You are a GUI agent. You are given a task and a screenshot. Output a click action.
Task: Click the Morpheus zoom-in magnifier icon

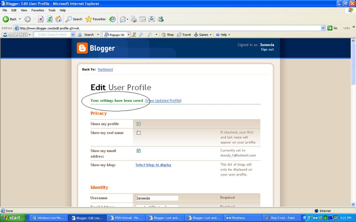141,35
